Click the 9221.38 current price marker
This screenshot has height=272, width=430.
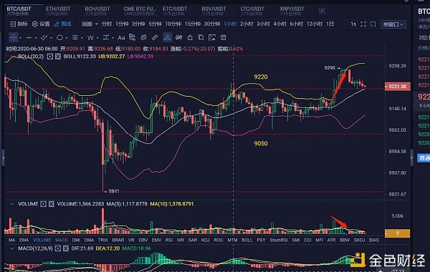397,87
